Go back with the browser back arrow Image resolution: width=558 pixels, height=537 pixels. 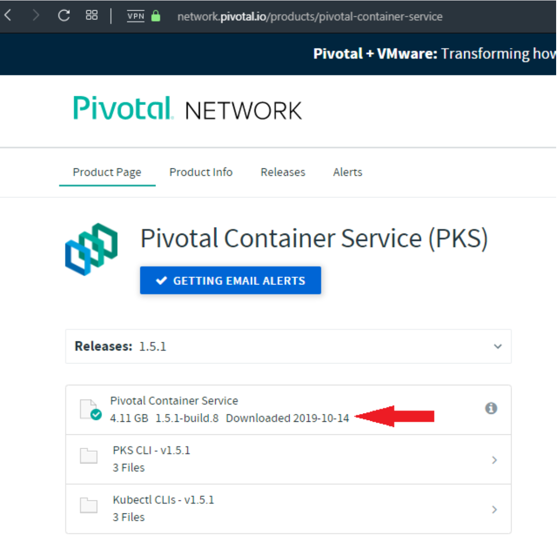[8, 16]
